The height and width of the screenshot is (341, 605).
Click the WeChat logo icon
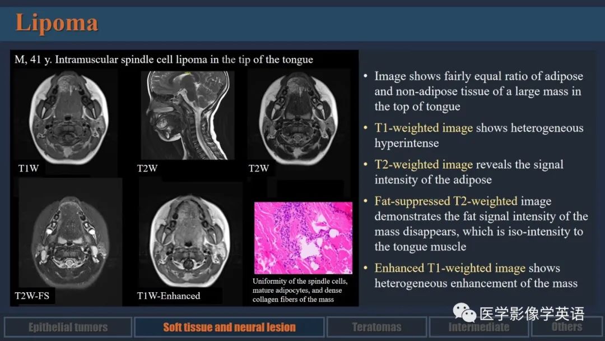[x=464, y=312]
